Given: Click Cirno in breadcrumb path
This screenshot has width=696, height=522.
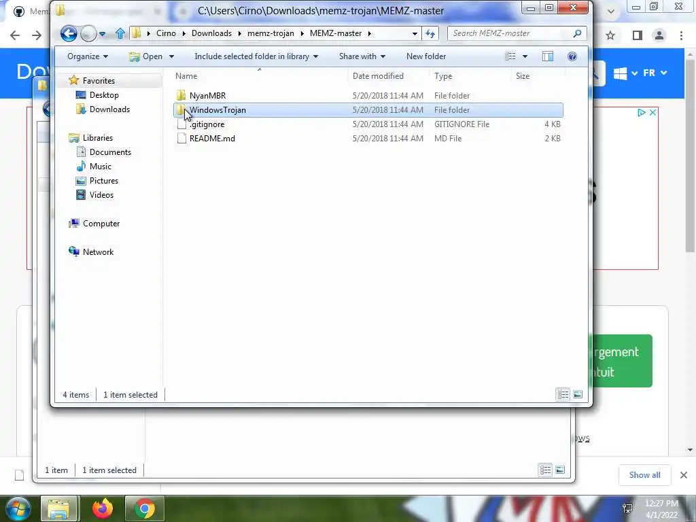Looking at the screenshot, I should (166, 33).
